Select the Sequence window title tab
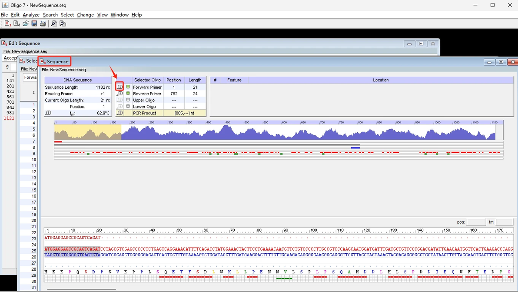The image size is (518, 292). coord(54,61)
